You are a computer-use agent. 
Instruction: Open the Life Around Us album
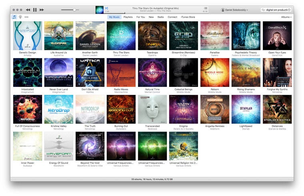pos(59,36)
